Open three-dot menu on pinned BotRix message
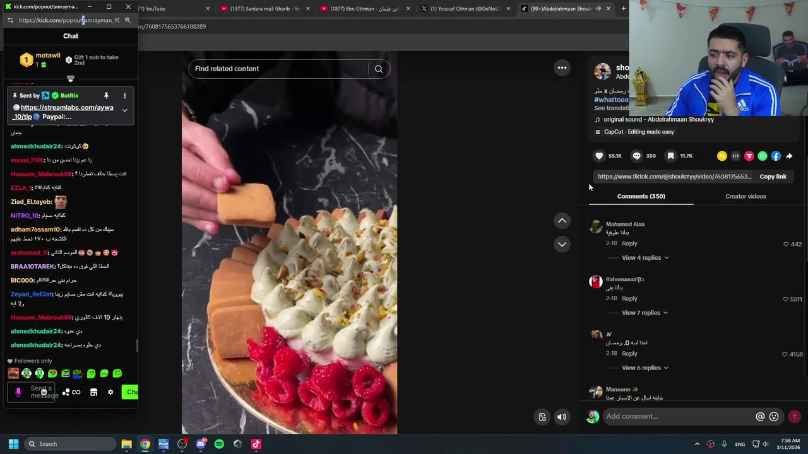The height and width of the screenshot is (454, 808). point(124,96)
